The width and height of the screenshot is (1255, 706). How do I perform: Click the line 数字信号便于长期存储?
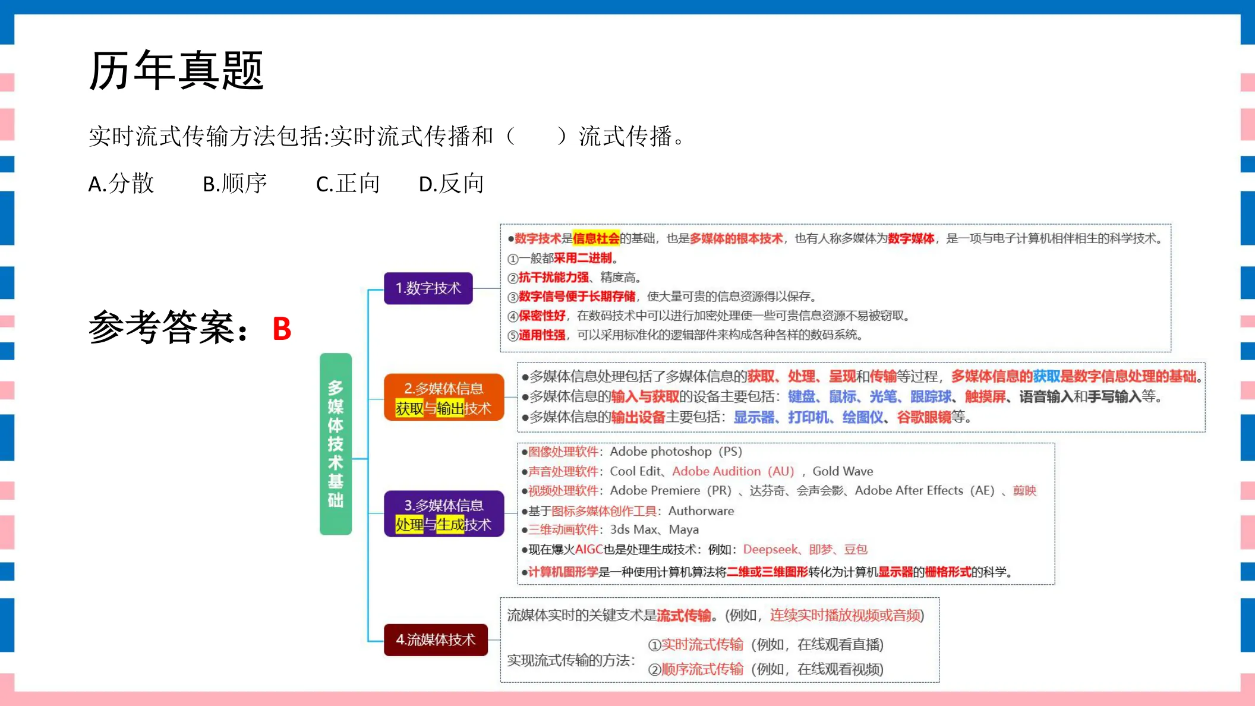point(663,297)
